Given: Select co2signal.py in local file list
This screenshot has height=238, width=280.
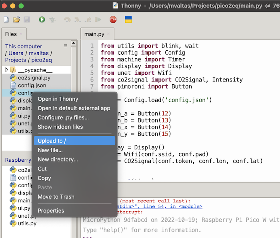Looking at the screenshot, I should (34, 78).
